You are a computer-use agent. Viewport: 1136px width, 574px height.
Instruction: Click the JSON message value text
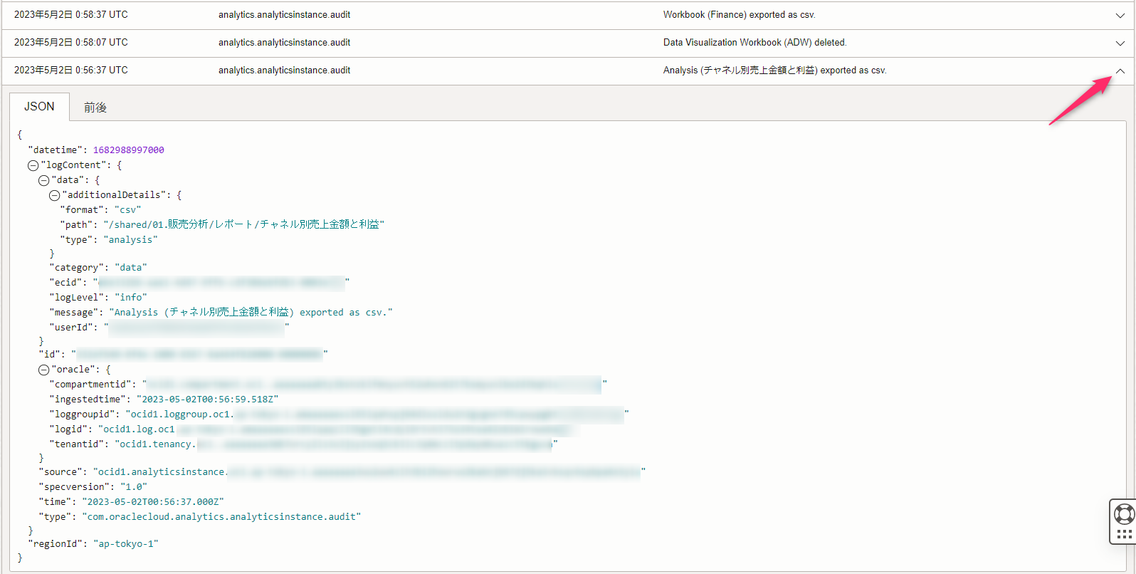(x=251, y=313)
